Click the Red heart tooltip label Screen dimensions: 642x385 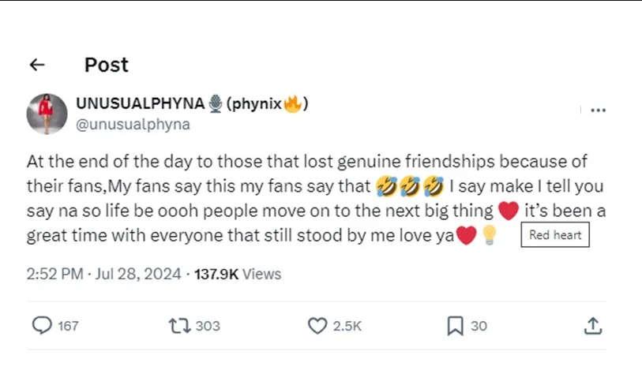click(x=555, y=235)
